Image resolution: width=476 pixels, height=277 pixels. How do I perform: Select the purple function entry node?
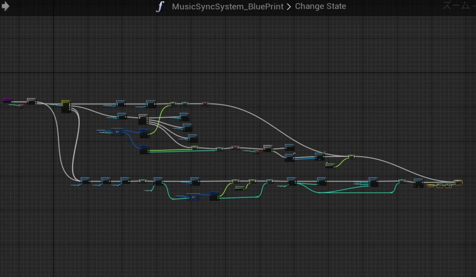tap(7, 100)
